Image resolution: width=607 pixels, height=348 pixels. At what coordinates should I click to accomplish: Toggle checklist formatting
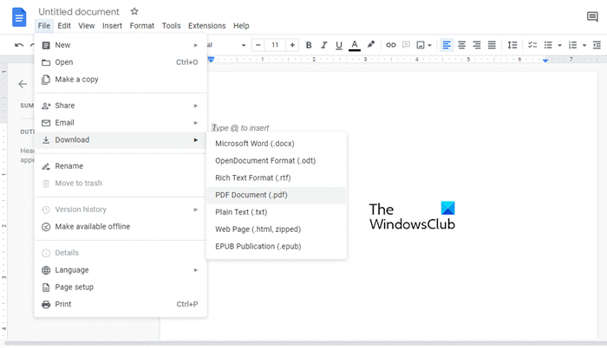tap(532, 45)
